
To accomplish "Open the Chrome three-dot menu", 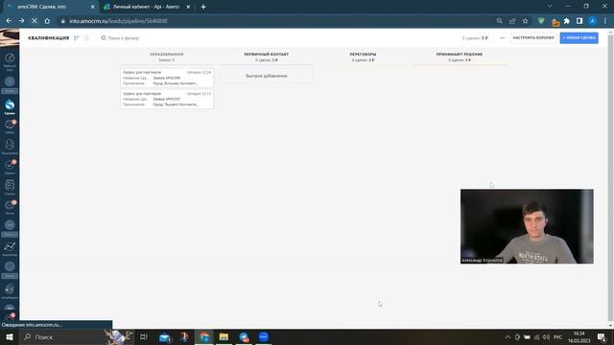I will coord(605,21).
